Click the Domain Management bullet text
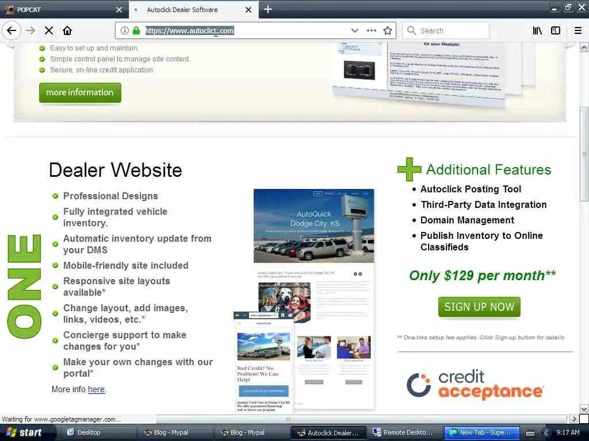 coord(467,220)
